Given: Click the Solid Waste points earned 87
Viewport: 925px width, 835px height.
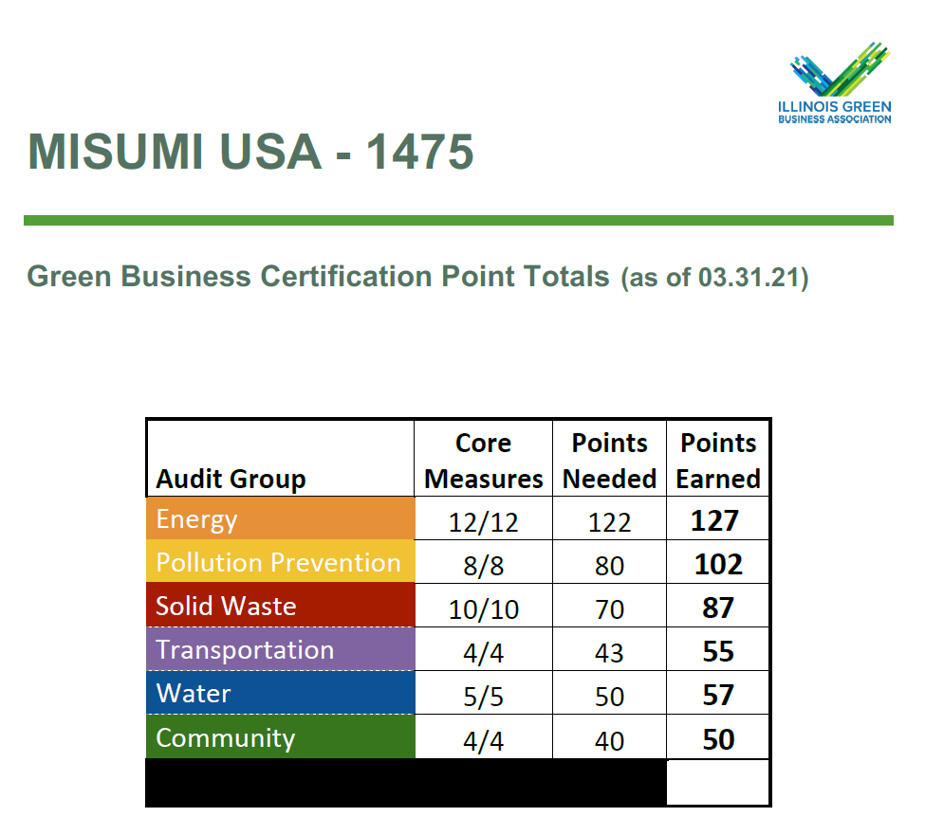Looking at the screenshot, I should 718,608.
